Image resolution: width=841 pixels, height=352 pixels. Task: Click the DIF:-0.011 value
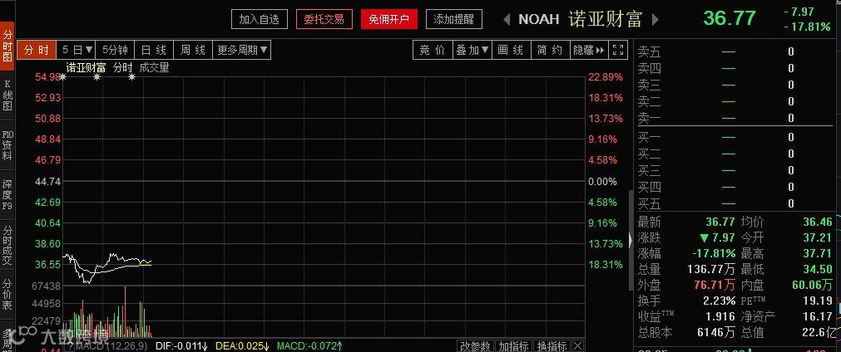(x=181, y=346)
